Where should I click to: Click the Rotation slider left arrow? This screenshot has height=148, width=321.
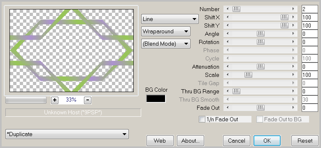228,42
